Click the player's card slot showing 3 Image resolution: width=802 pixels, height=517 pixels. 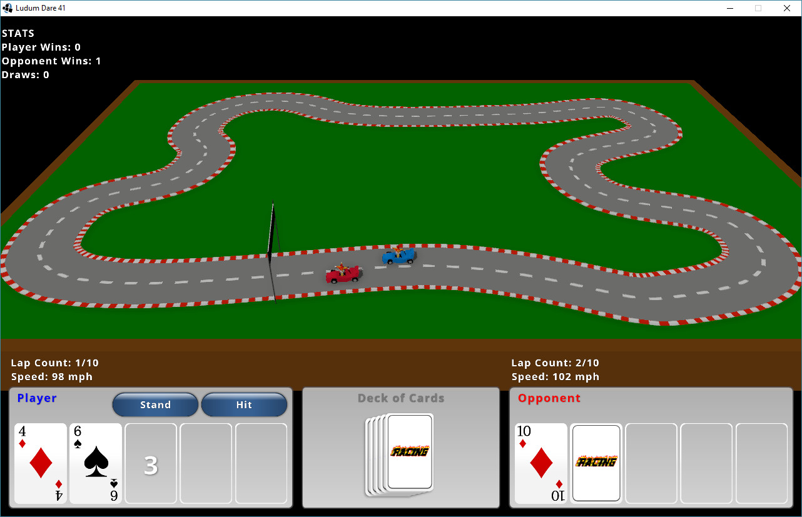click(151, 463)
